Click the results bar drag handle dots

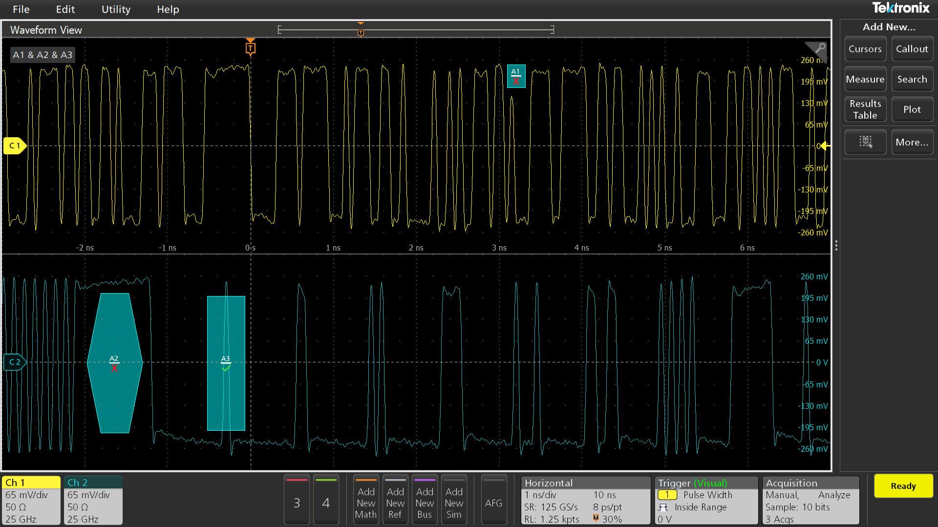836,245
